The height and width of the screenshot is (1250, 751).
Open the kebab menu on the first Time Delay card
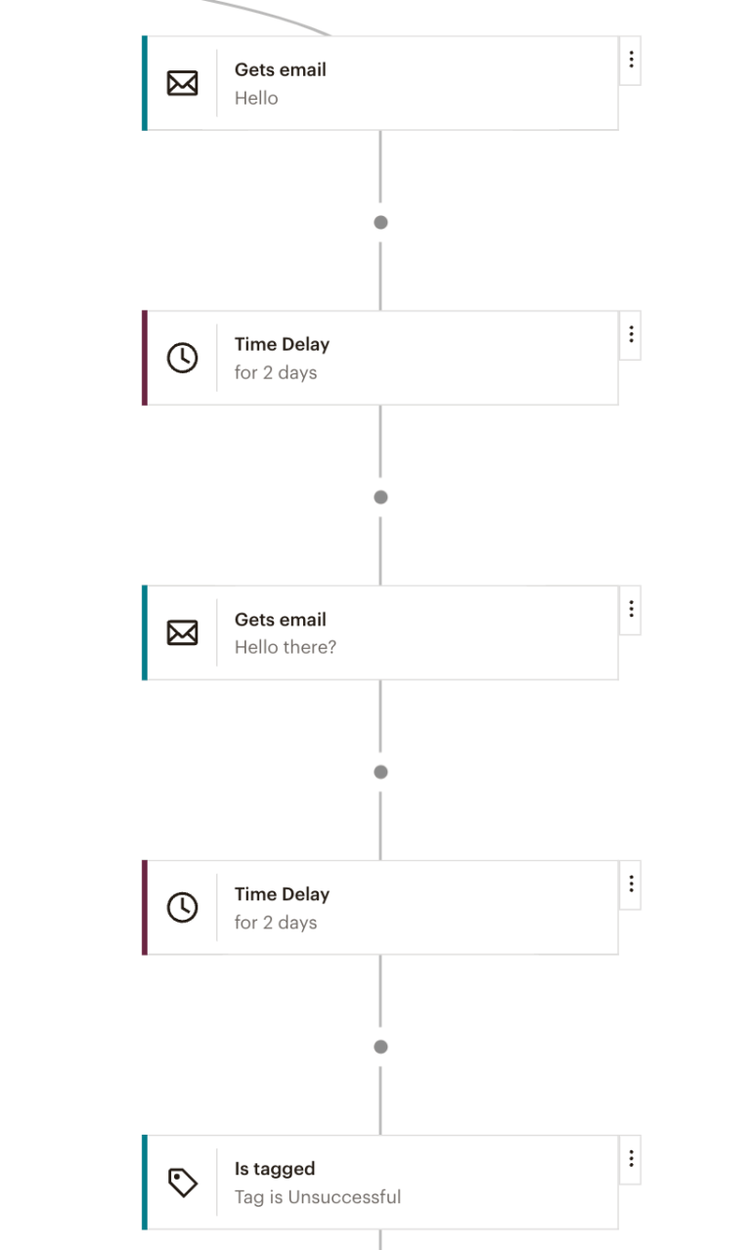click(x=631, y=335)
